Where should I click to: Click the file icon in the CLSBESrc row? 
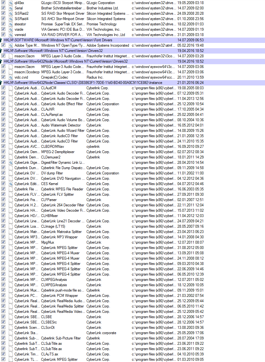point(11,322)
